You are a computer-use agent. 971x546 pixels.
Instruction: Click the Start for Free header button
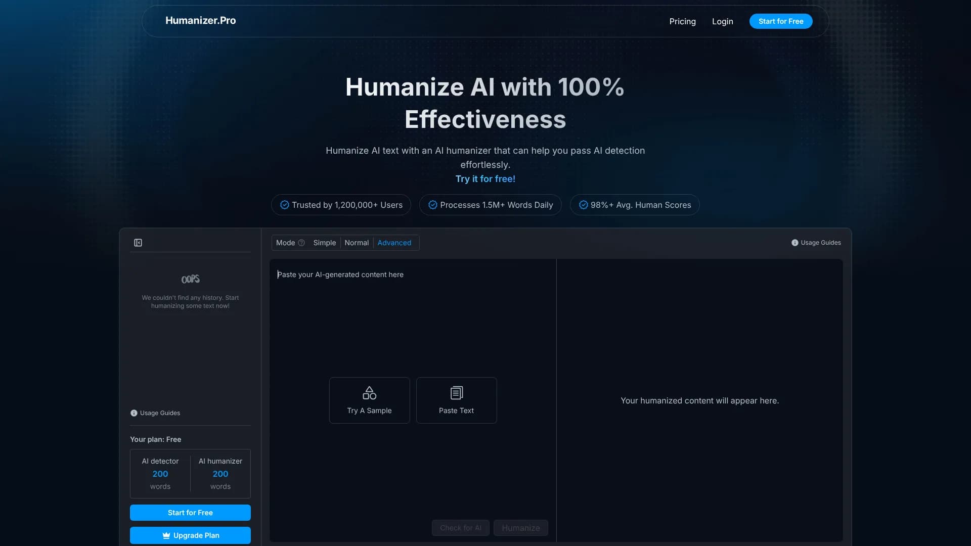pos(780,21)
